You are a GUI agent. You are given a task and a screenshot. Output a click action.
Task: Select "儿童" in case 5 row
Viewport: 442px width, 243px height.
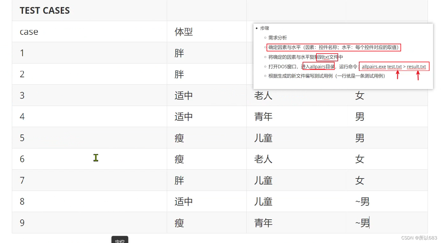pyautogui.click(x=263, y=138)
